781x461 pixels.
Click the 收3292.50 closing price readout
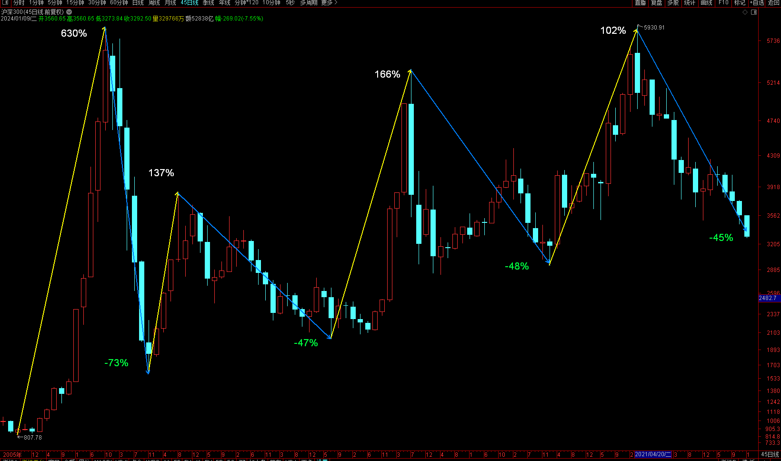pos(138,19)
